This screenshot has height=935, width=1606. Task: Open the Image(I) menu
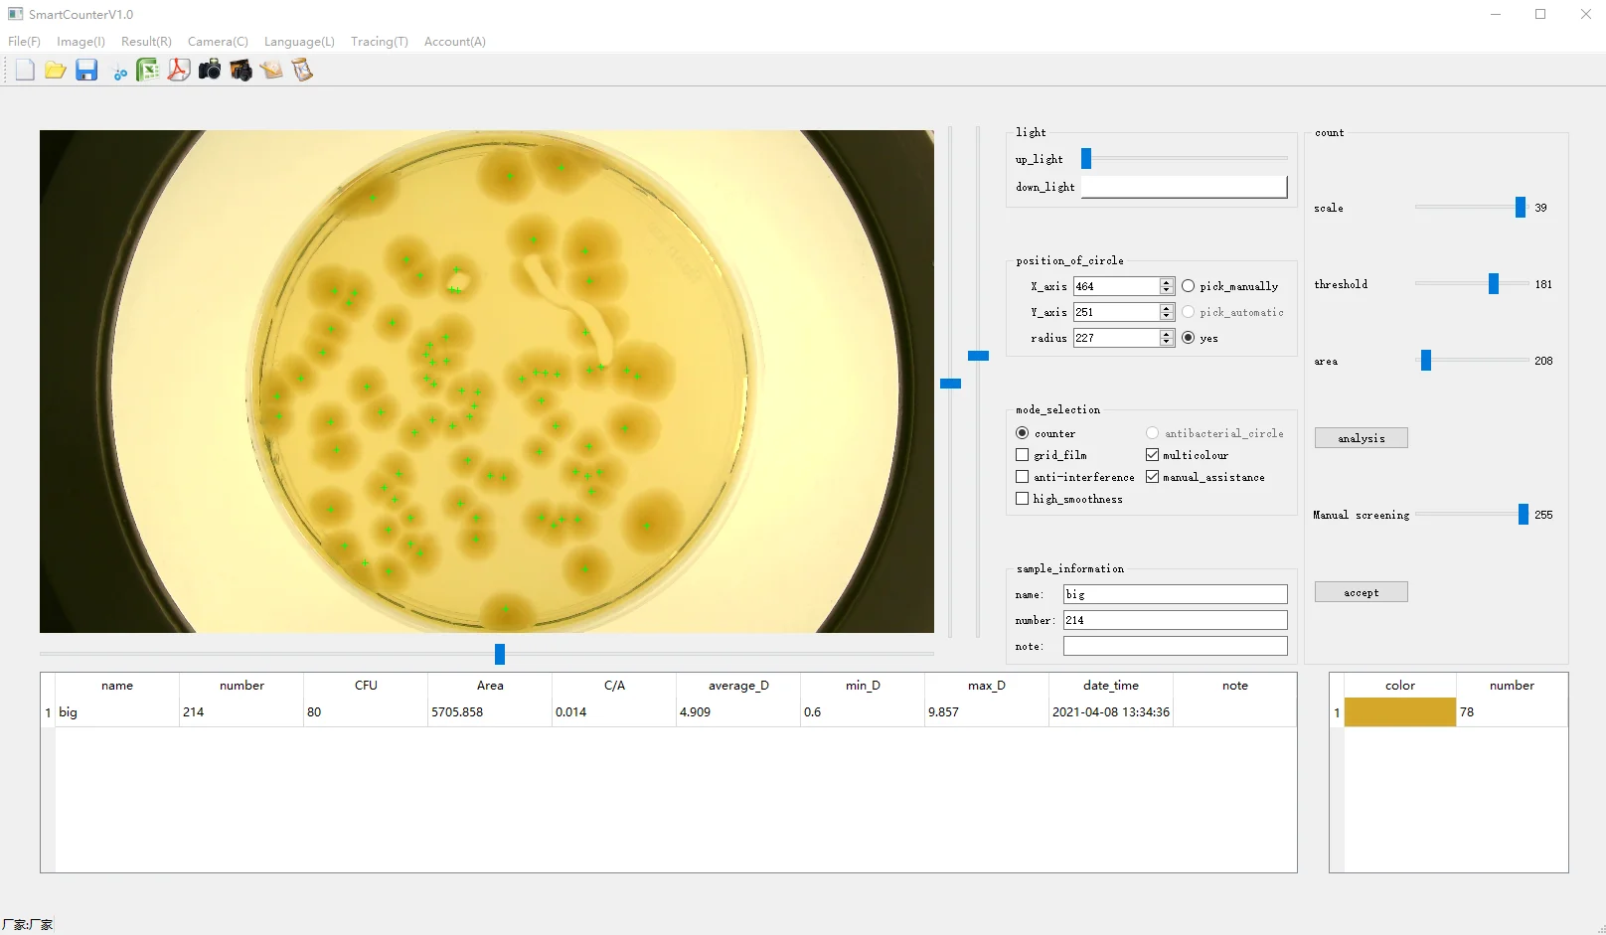(80, 42)
